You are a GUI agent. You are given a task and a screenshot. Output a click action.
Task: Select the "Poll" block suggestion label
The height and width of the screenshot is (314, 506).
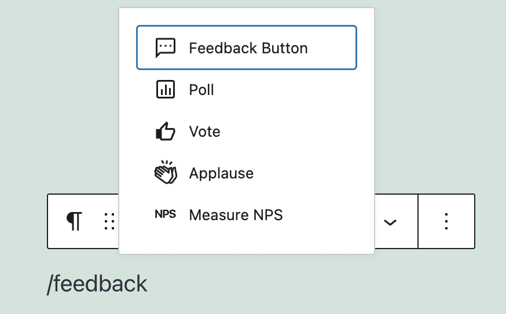[x=201, y=90]
